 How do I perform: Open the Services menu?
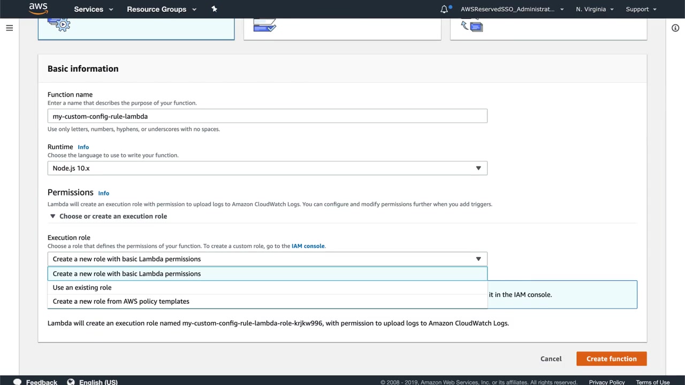[x=93, y=9]
